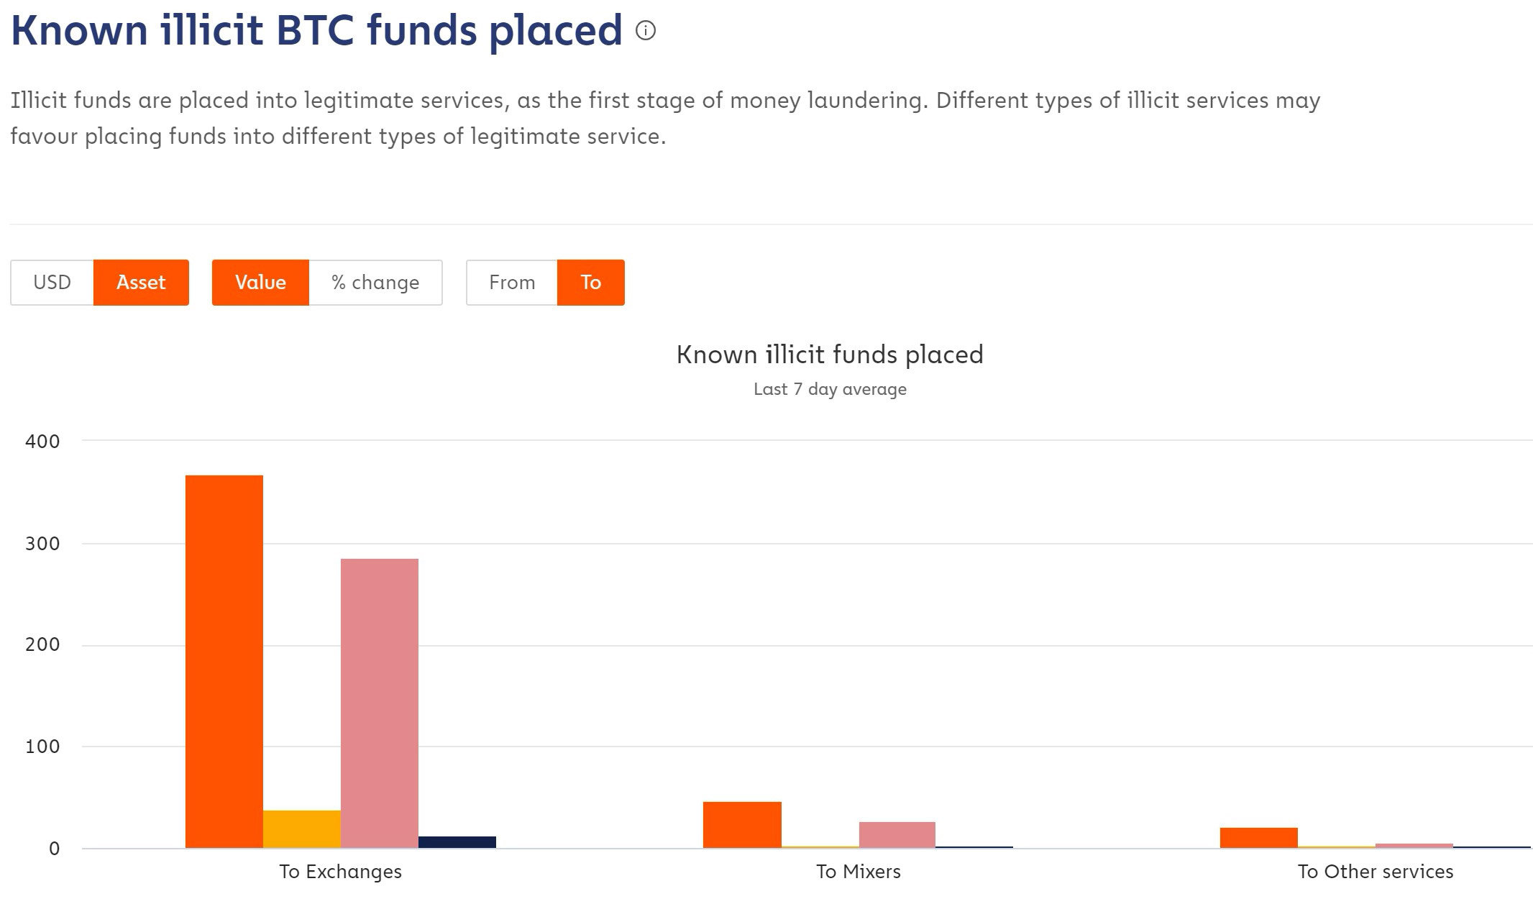Click the orange To Other services bar
Image resolution: width=1533 pixels, height=899 pixels.
click(x=1259, y=838)
